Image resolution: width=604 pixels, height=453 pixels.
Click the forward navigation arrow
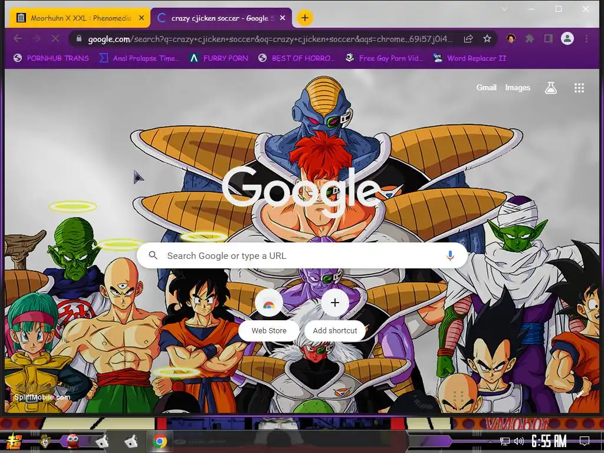click(37, 38)
